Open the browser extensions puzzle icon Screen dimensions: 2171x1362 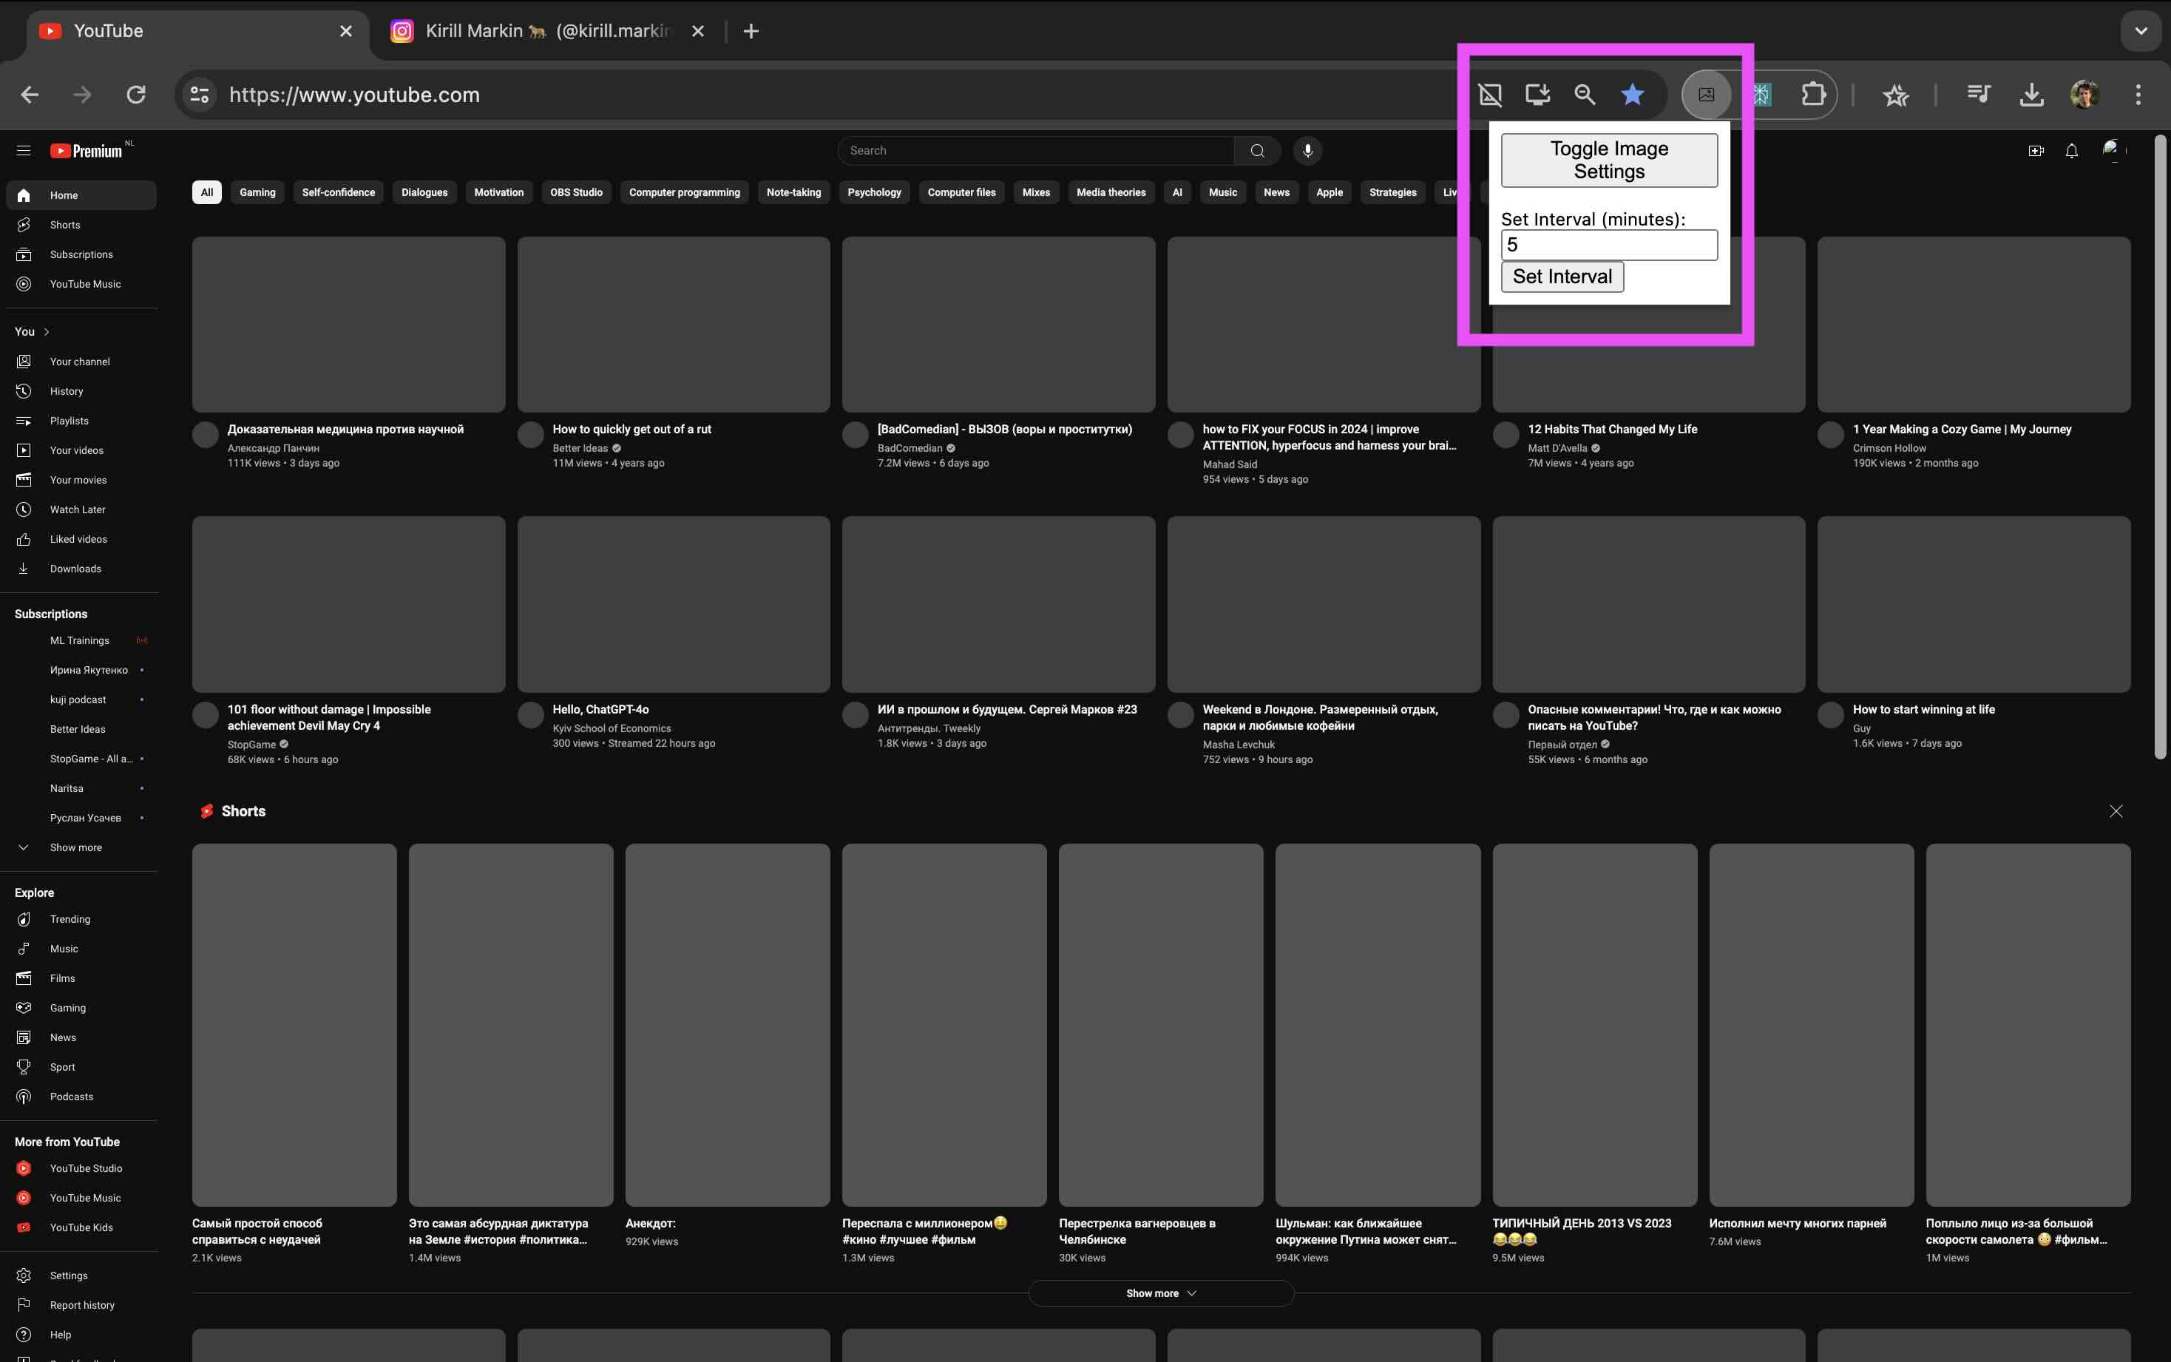1812,95
